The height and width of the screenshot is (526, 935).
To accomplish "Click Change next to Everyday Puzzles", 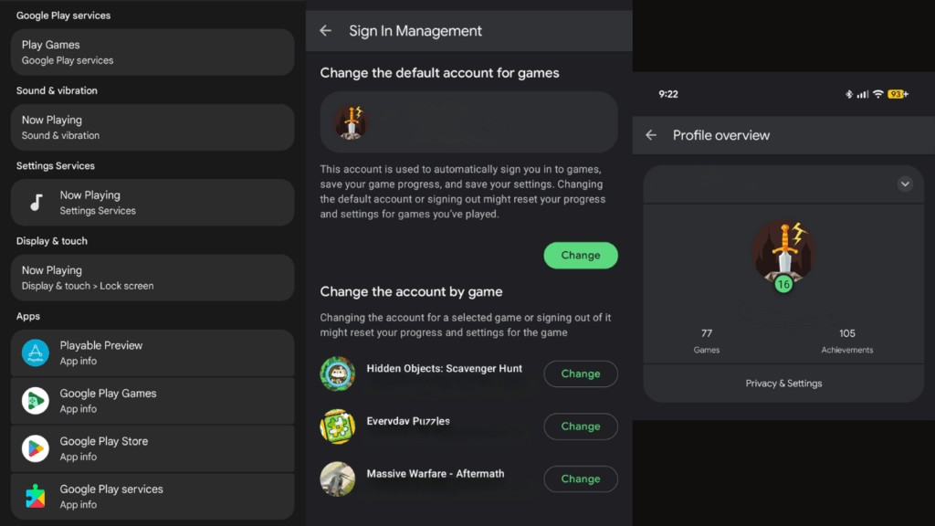I will pyautogui.click(x=581, y=426).
